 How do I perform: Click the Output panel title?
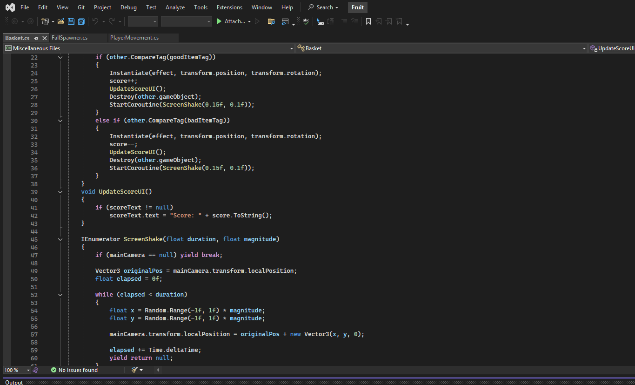coord(14,382)
